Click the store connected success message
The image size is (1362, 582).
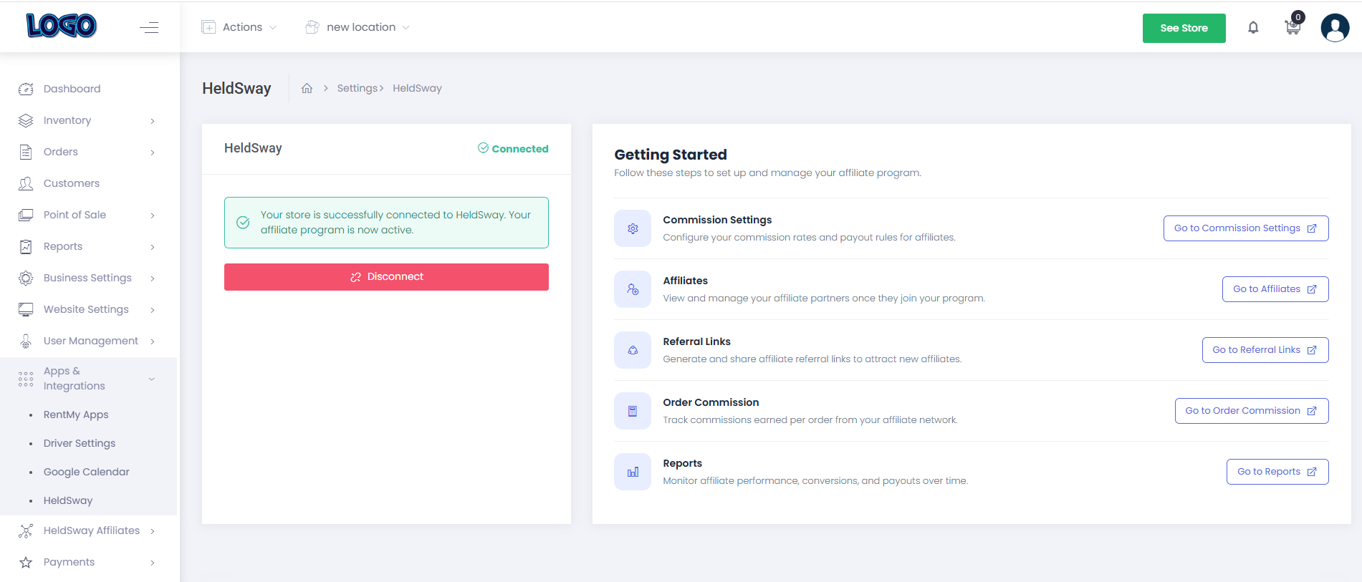[386, 223]
